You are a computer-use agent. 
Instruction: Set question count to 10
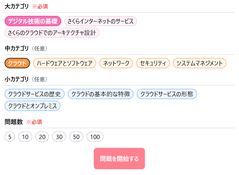tap(25, 137)
